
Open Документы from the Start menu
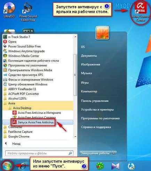point(89,55)
